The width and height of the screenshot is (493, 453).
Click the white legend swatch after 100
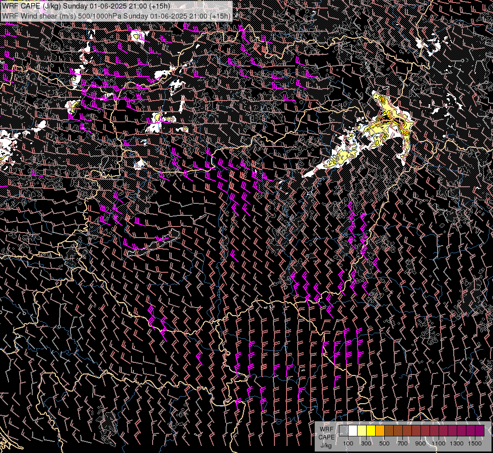click(353, 431)
